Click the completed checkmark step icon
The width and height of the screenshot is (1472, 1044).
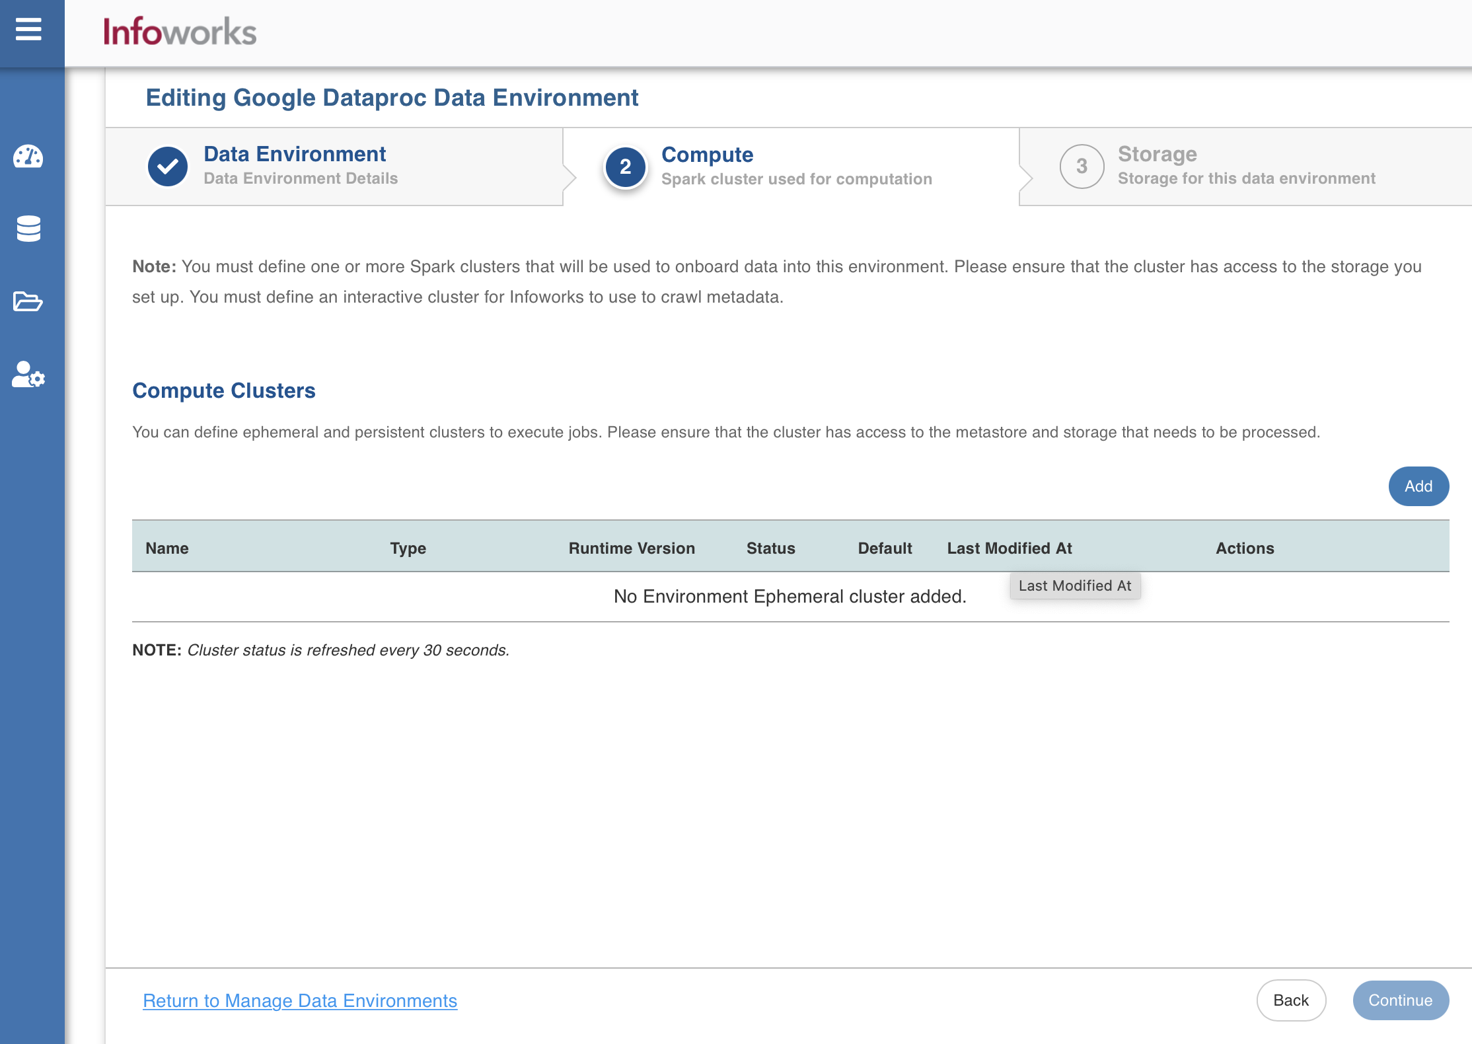168,167
